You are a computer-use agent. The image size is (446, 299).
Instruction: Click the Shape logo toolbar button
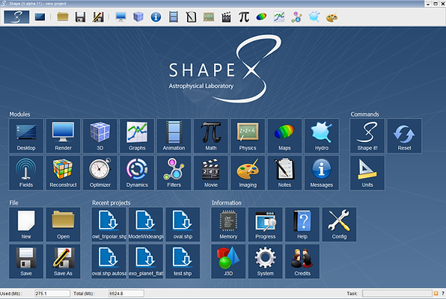coord(16,17)
